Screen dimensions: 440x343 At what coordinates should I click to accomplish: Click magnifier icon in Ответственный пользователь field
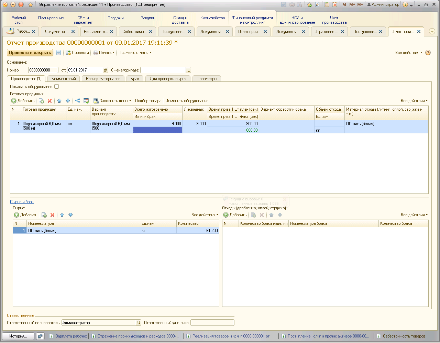pos(139,323)
